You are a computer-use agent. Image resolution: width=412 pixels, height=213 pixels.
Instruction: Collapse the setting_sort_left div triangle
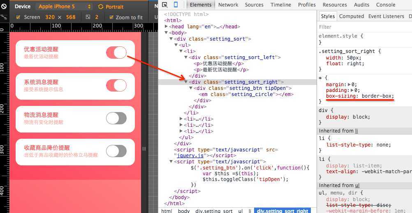[x=186, y=57]
